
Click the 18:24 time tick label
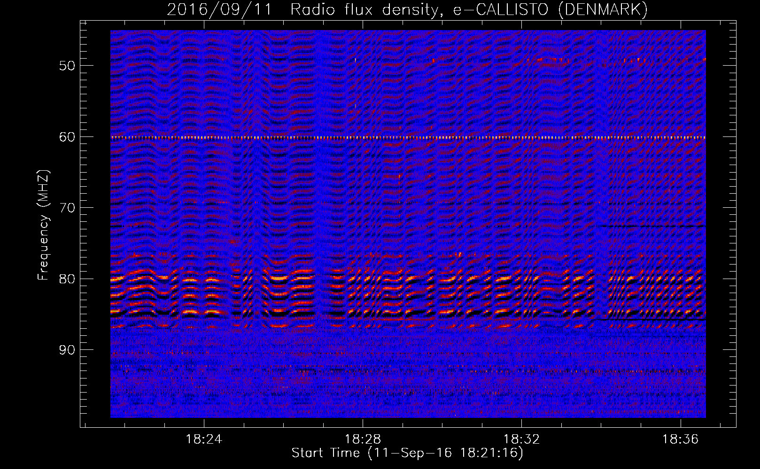tap(204, 439)
